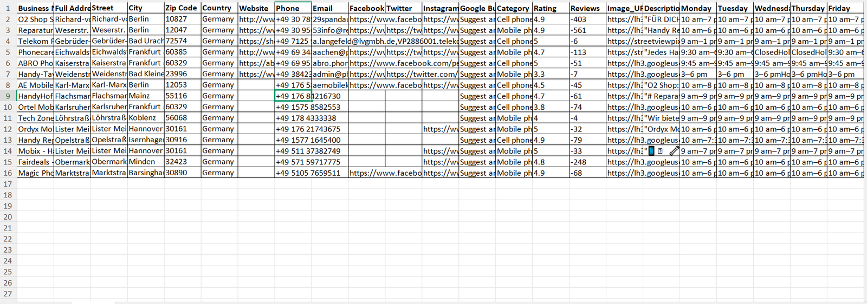The width and height of the screenshot is (867, 304).
Task: Select reviews cell '-113'
Action: point(587,52)
